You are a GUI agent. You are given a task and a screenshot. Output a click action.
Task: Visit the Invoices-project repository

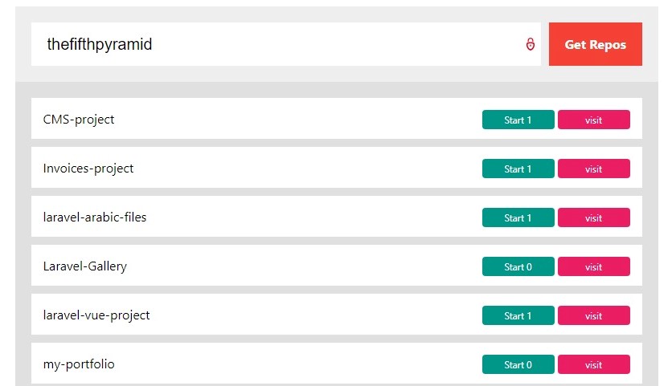(x=593, y=169)
